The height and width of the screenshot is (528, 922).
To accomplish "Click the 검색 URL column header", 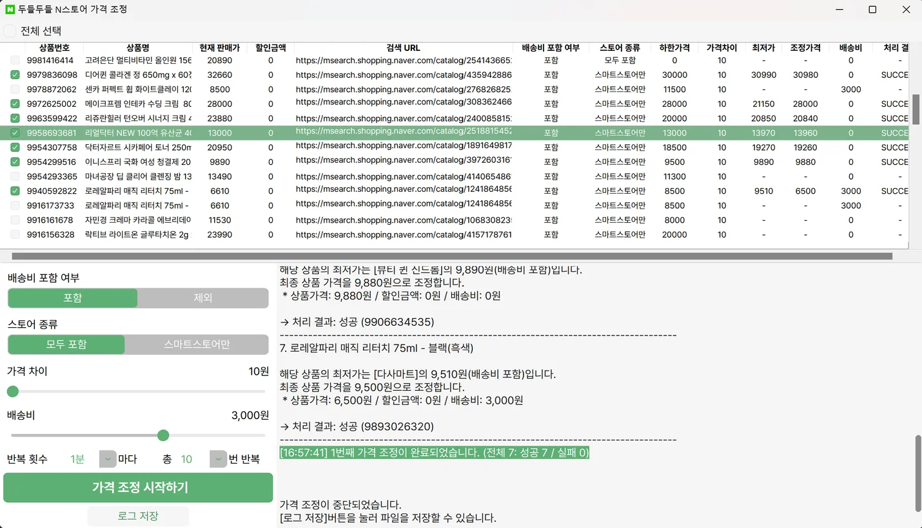I will [x=404, y=48].
